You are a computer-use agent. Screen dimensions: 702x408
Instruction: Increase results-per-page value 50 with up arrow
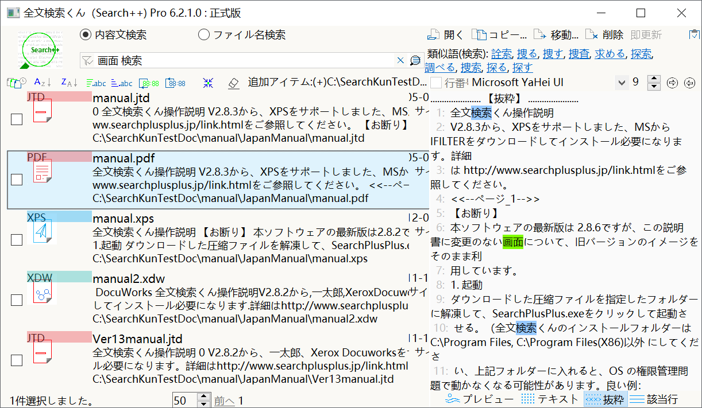coord(203,397)
